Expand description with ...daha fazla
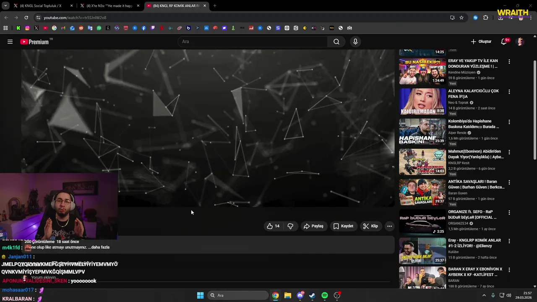The image size is (537, 302). click(x=99, y=247)
